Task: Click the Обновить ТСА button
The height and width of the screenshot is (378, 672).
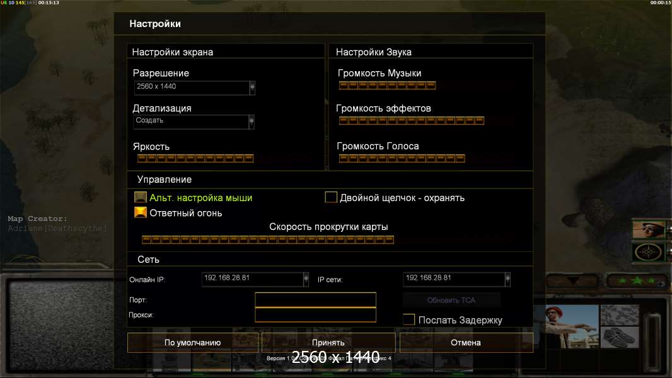Action: (451, 300)
